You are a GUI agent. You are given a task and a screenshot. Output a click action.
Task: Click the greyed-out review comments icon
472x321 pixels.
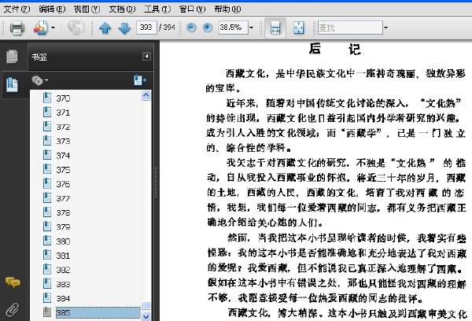click(x=76, y=28)
